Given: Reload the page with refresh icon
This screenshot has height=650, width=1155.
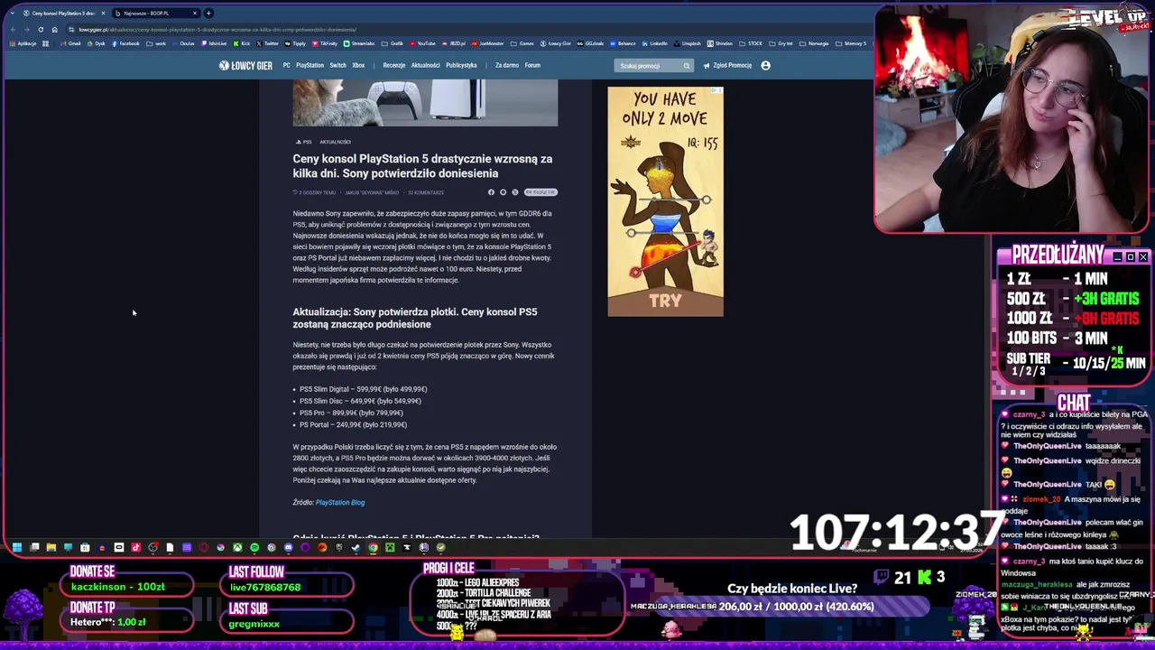Looking at the screenshot, I should click(x=41, y=29).
